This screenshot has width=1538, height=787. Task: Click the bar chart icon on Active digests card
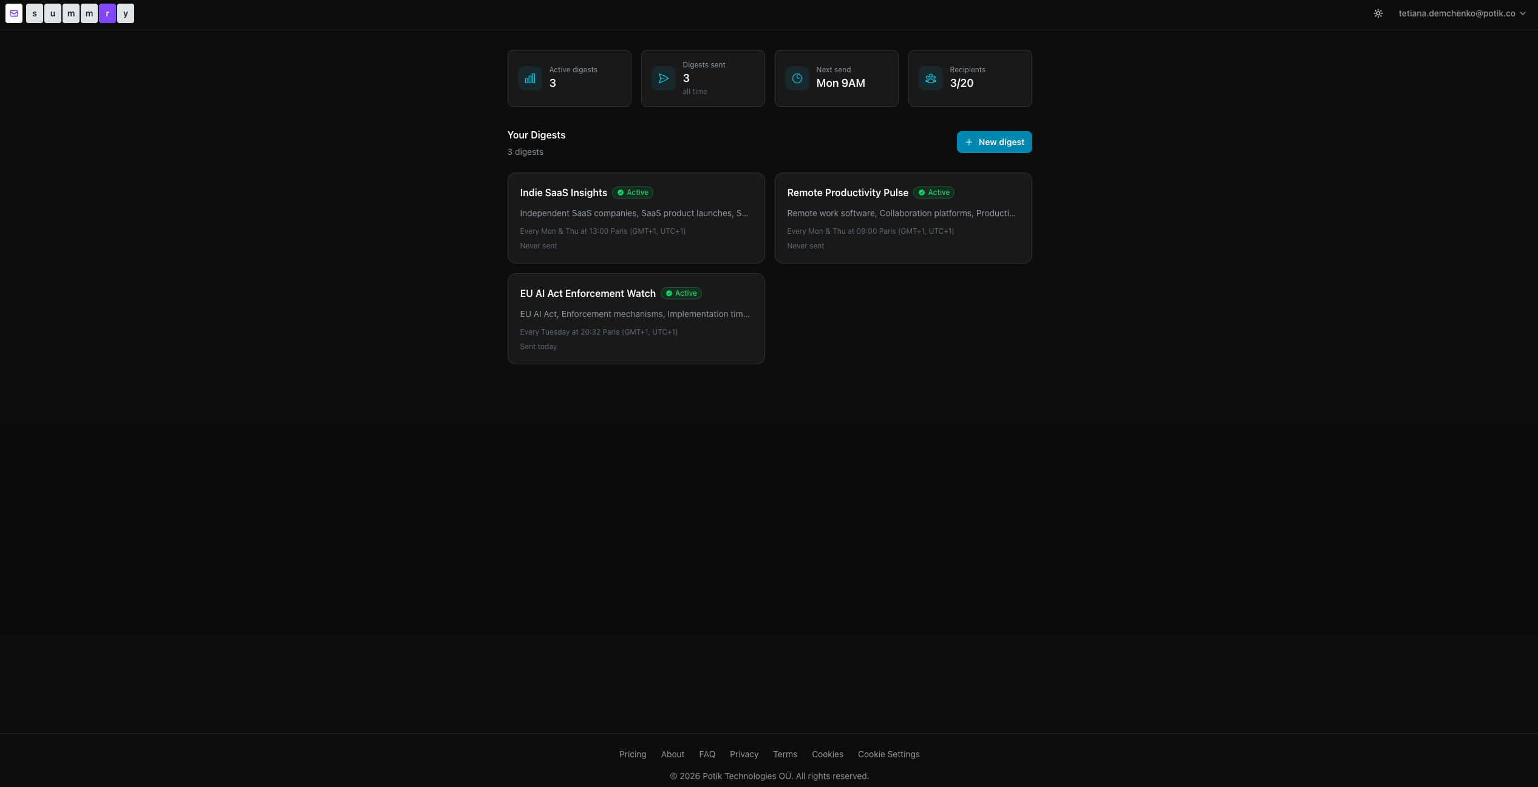click(x=529, y=78)
